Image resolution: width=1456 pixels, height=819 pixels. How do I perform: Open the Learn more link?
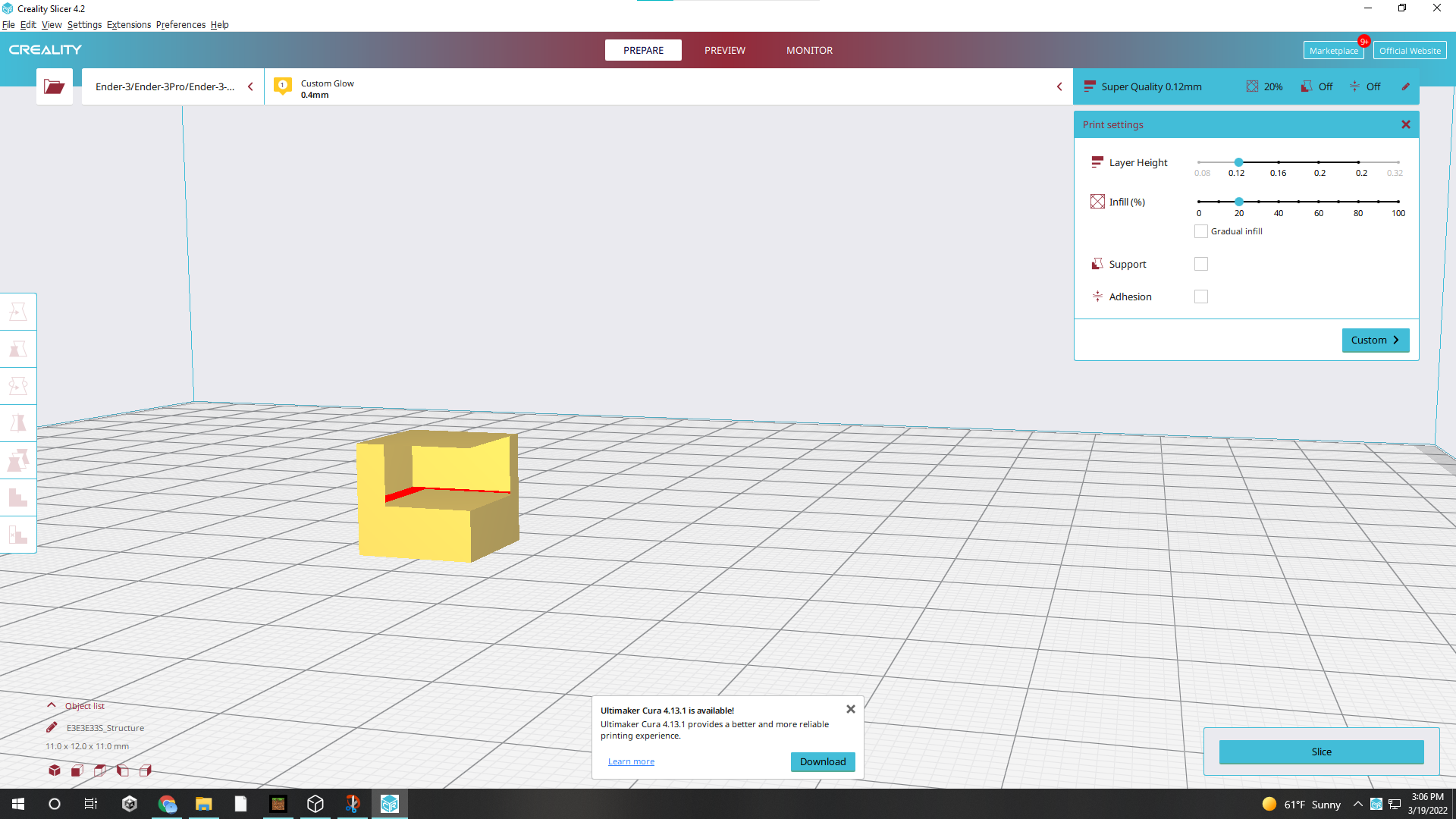click(631, 761)
